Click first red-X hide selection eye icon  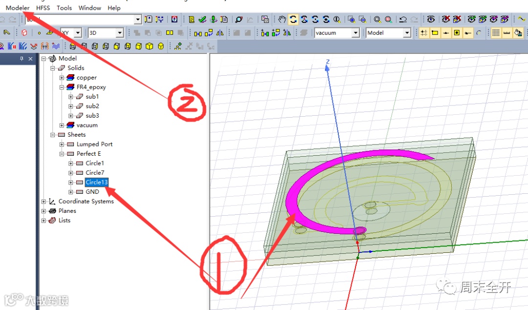pos(446,20)
